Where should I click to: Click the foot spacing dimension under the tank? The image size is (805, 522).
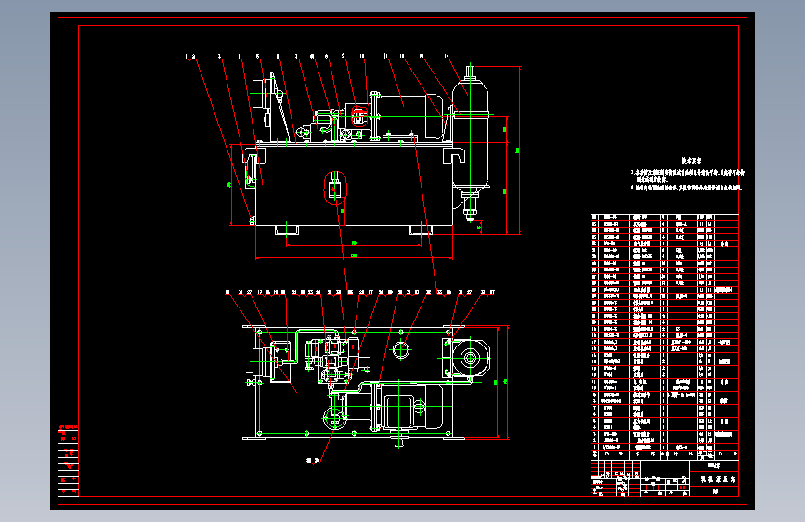point(354,243)
